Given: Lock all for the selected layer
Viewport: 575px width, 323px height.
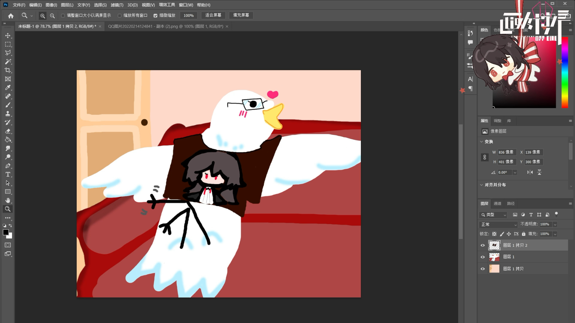Looking at the screenshot, I should click(x=523, y=234).
